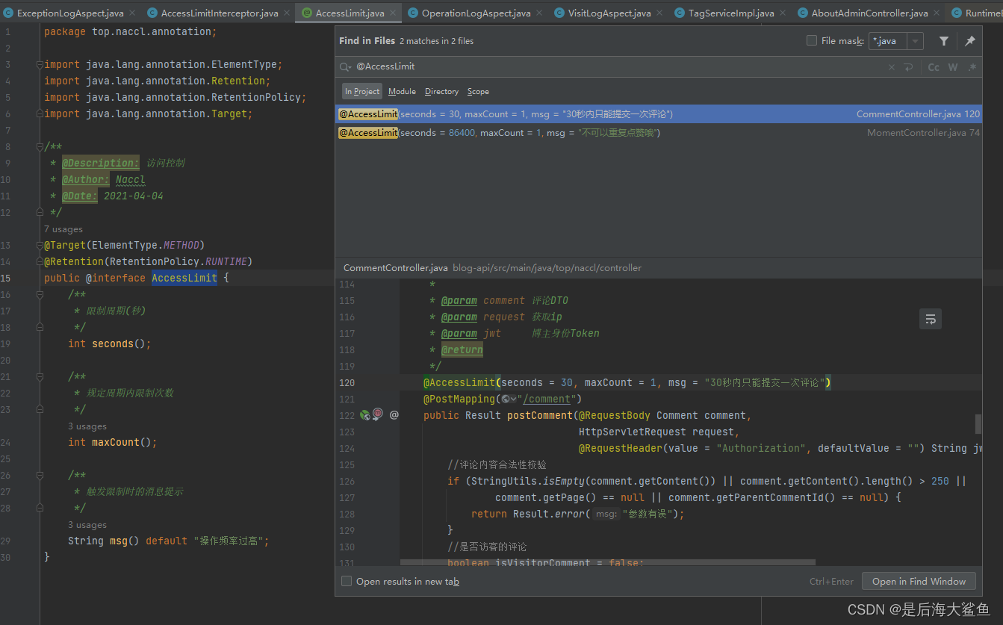Toggle Words (W) search option
The image size is (1003, 625).
pos(953,67)
